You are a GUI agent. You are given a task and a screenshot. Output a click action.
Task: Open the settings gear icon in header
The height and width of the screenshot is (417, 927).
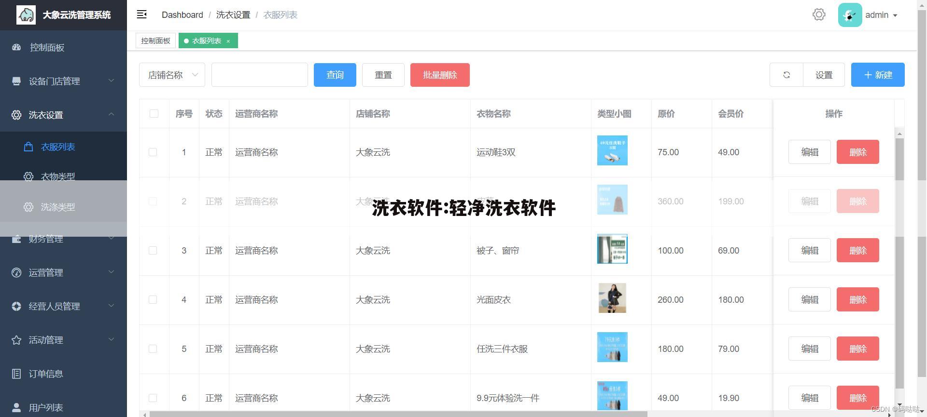pyautogui.click(x=819, y=14)
